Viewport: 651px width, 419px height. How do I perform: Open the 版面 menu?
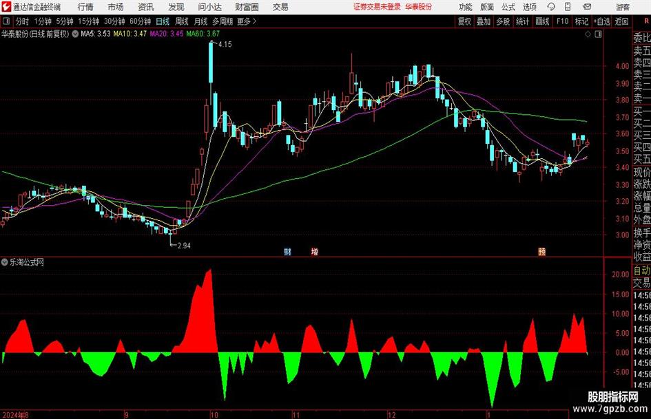[487, 7]
